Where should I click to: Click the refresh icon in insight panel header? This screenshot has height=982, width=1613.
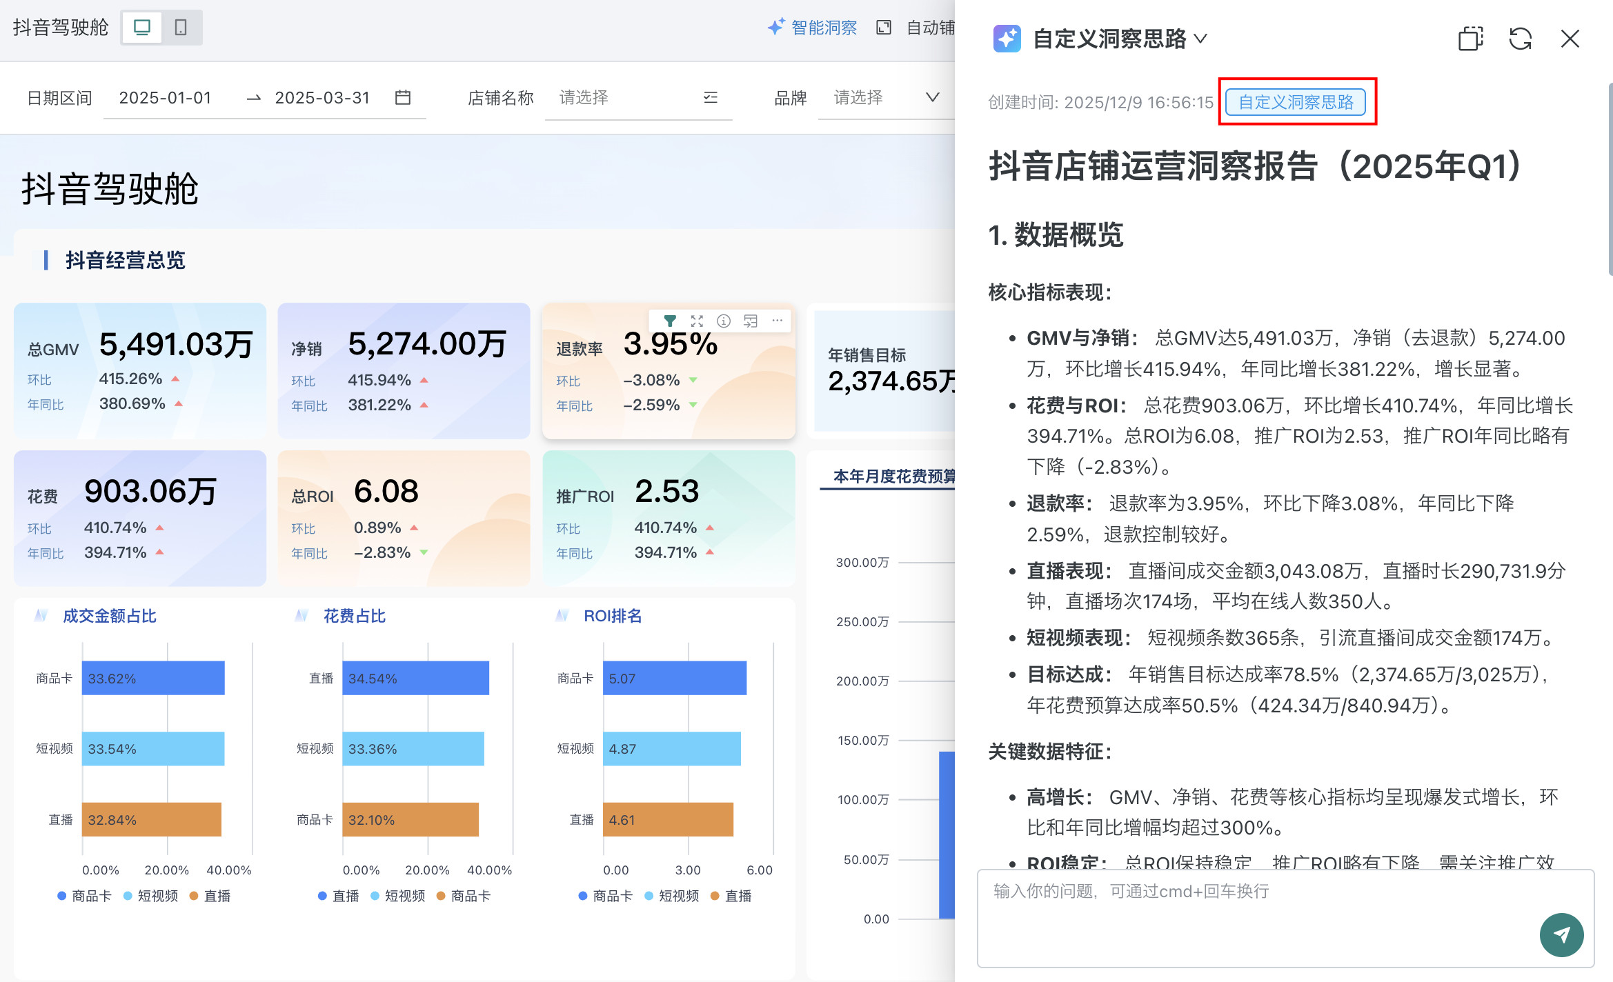click(x=1520, y=39)
